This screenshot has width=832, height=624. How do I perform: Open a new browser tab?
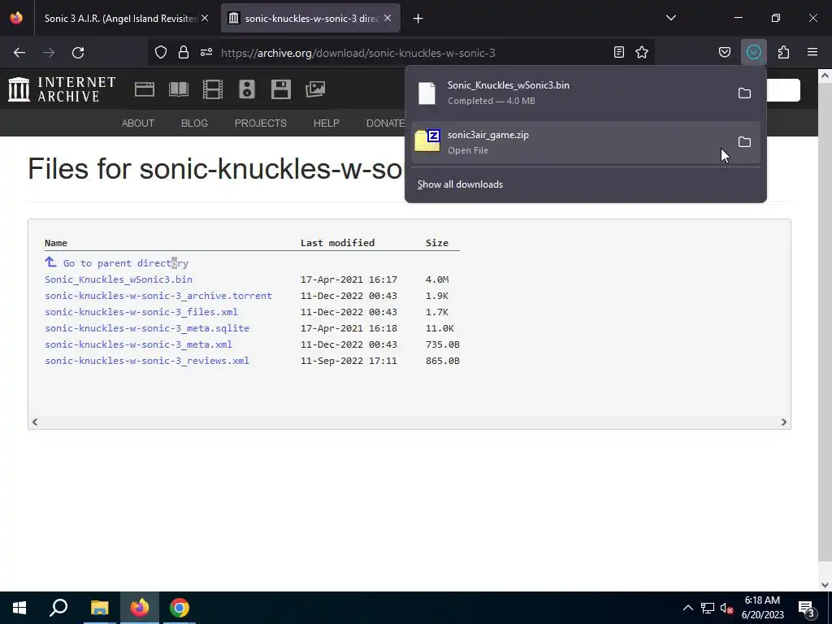coord(418,19)
